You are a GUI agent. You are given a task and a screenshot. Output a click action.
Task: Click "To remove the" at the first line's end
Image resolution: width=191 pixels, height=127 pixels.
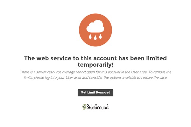click(160, 72)
